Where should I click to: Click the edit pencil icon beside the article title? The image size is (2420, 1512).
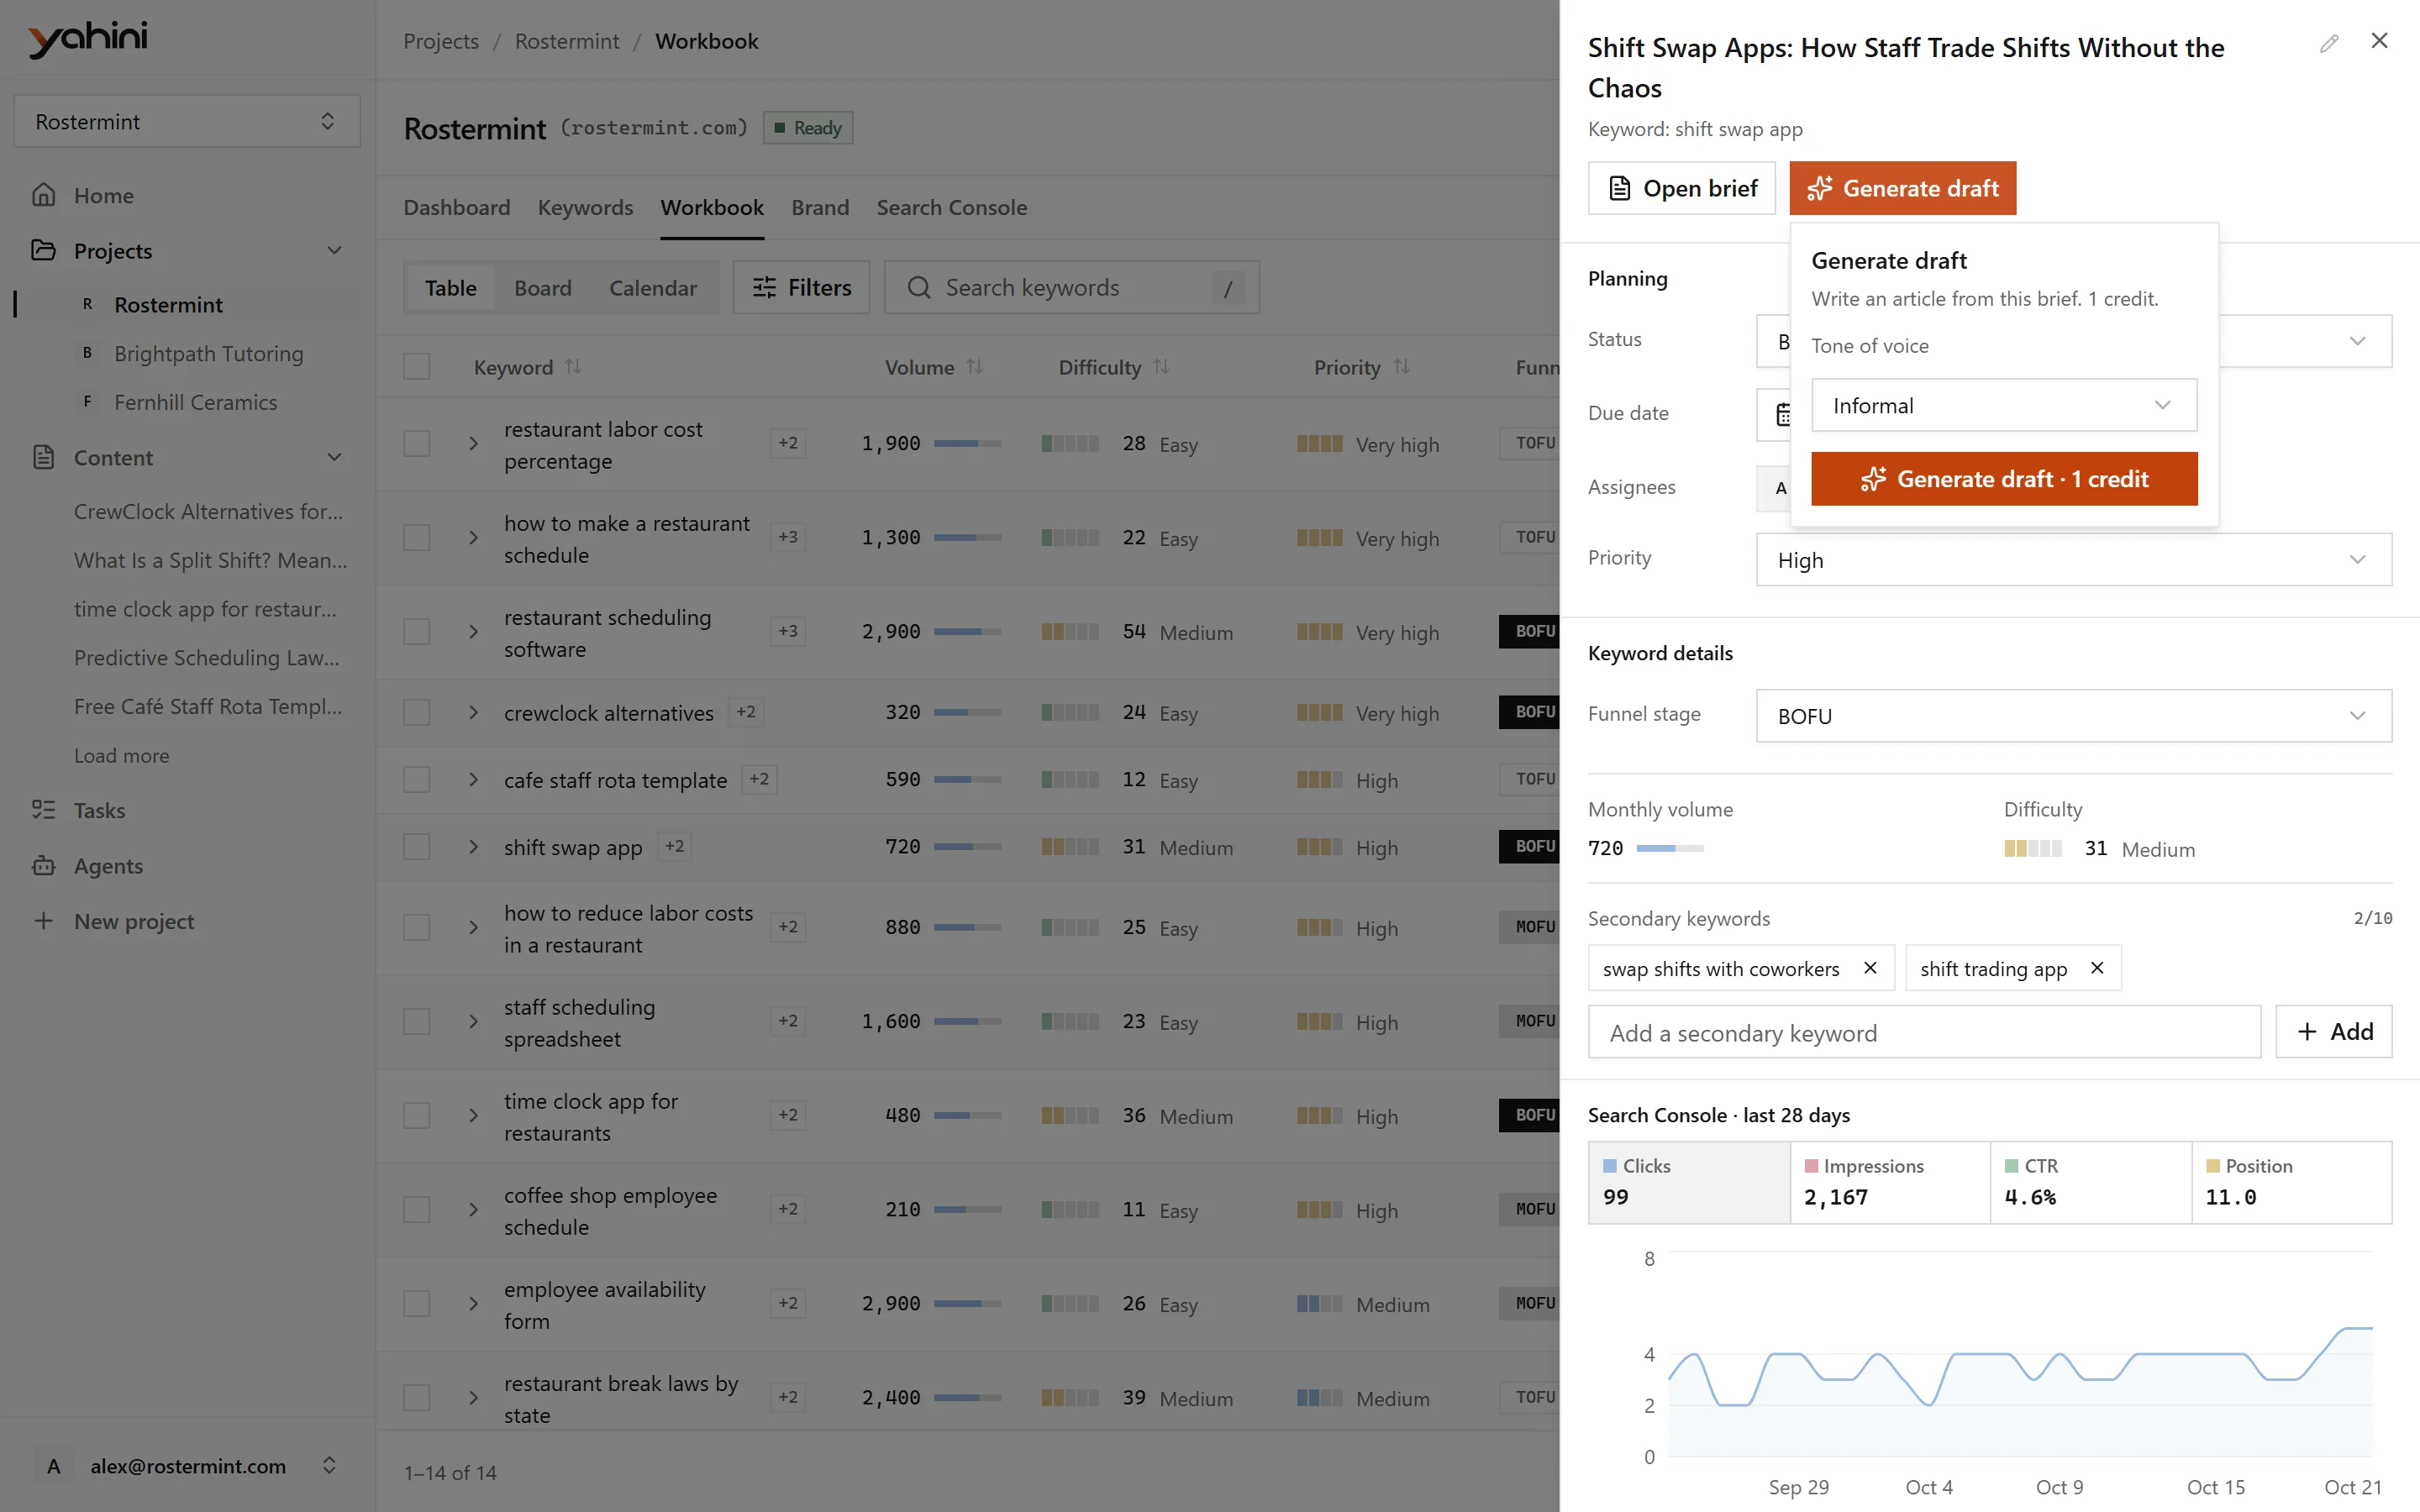coord(2329,43)
